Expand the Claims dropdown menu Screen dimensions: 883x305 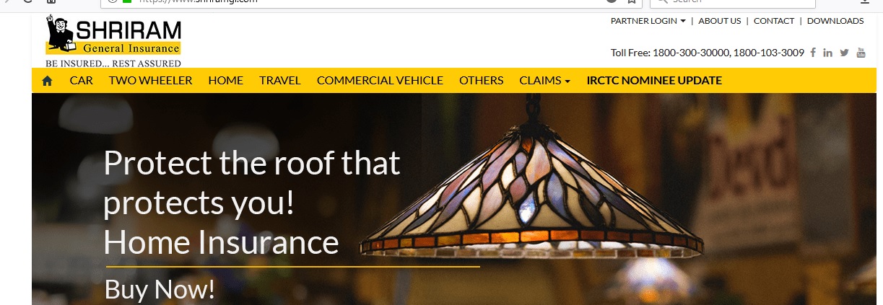(544, 80)
